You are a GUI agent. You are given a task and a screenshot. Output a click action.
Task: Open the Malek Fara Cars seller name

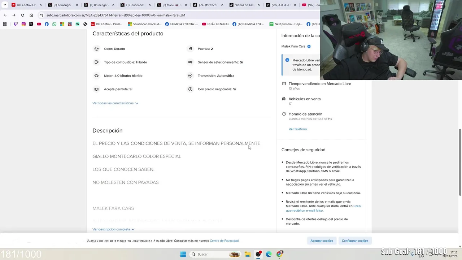coord(293,46)
